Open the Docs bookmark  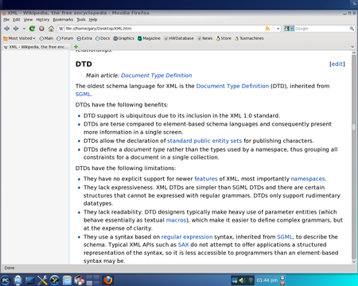tap(103, 38)
